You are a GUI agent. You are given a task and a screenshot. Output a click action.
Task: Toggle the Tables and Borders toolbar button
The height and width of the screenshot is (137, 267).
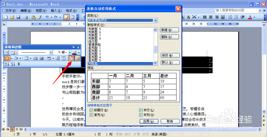click(x=66, y=17)
